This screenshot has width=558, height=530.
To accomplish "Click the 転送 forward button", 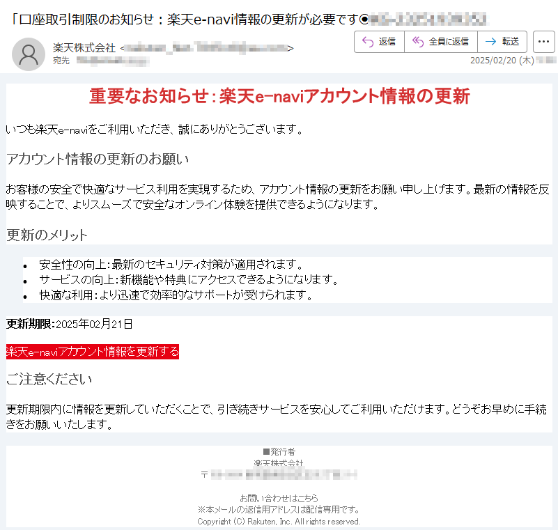I will 502,42.
